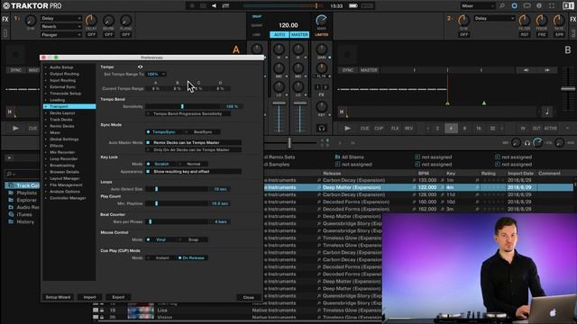
Task: Open iTunes node in browser tree
Action: click(24, 214)
